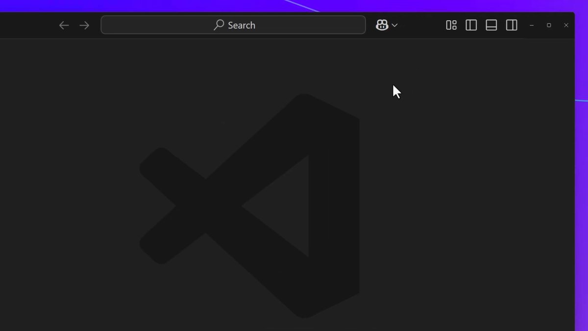The width and height of the screenshot is (588, 331).
Task: Open the Customize Layout icon
Action: pyautogui.click(x=451, y=25)
